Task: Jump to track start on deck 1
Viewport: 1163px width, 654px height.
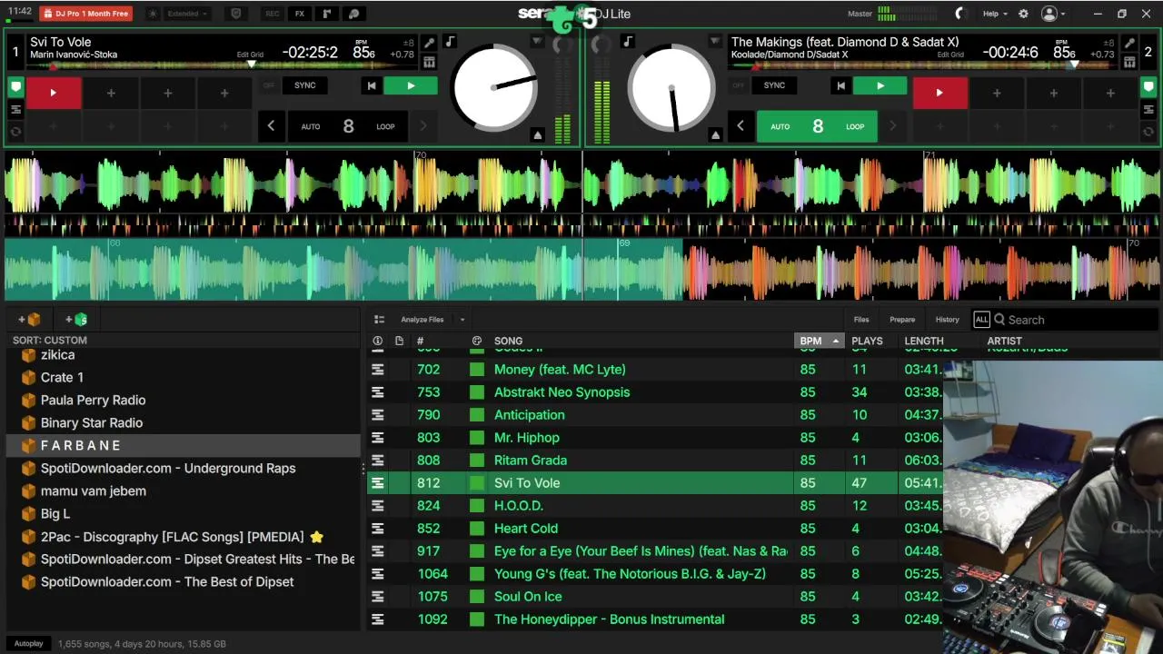Action: 371,85
